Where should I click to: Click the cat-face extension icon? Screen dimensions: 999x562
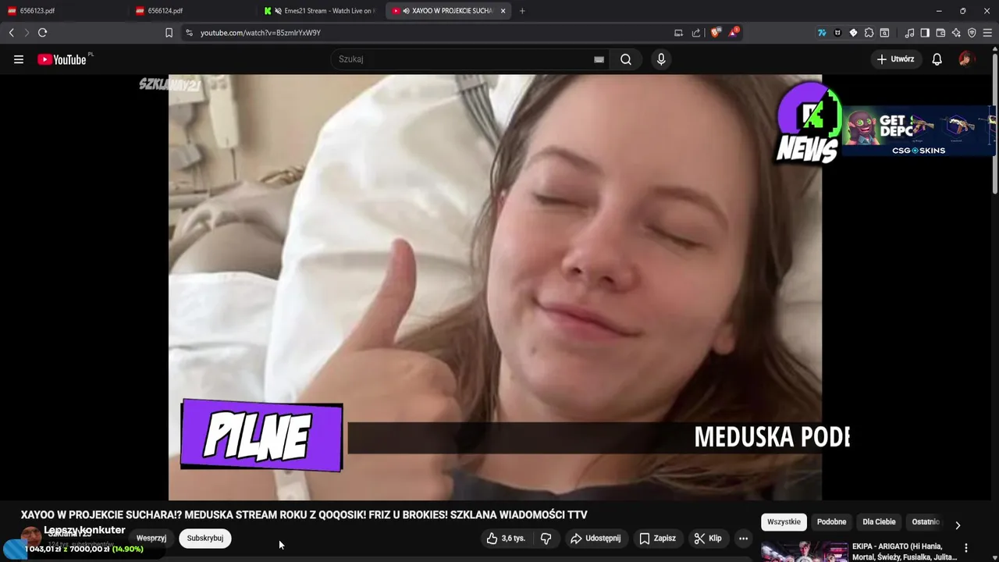click(837, 33)
